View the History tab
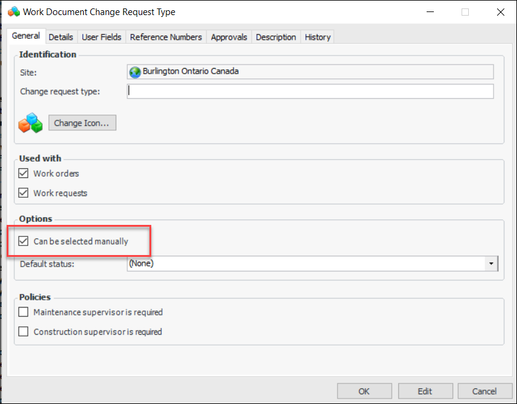The image size is (517, 404). 318,37
